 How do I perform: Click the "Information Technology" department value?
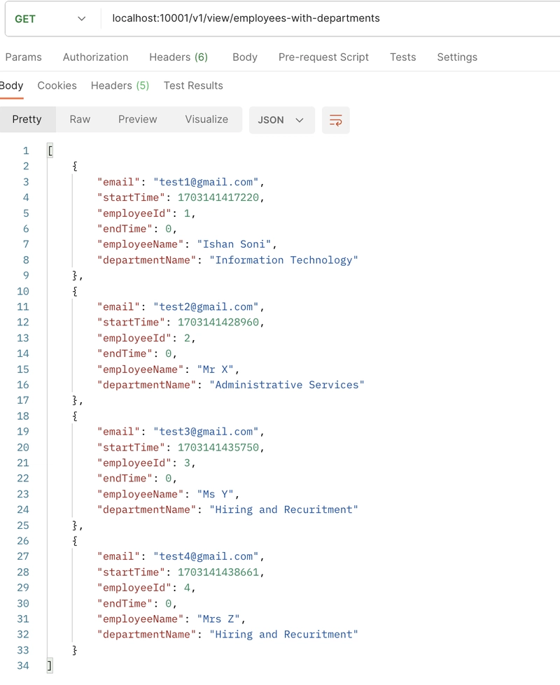283,260
